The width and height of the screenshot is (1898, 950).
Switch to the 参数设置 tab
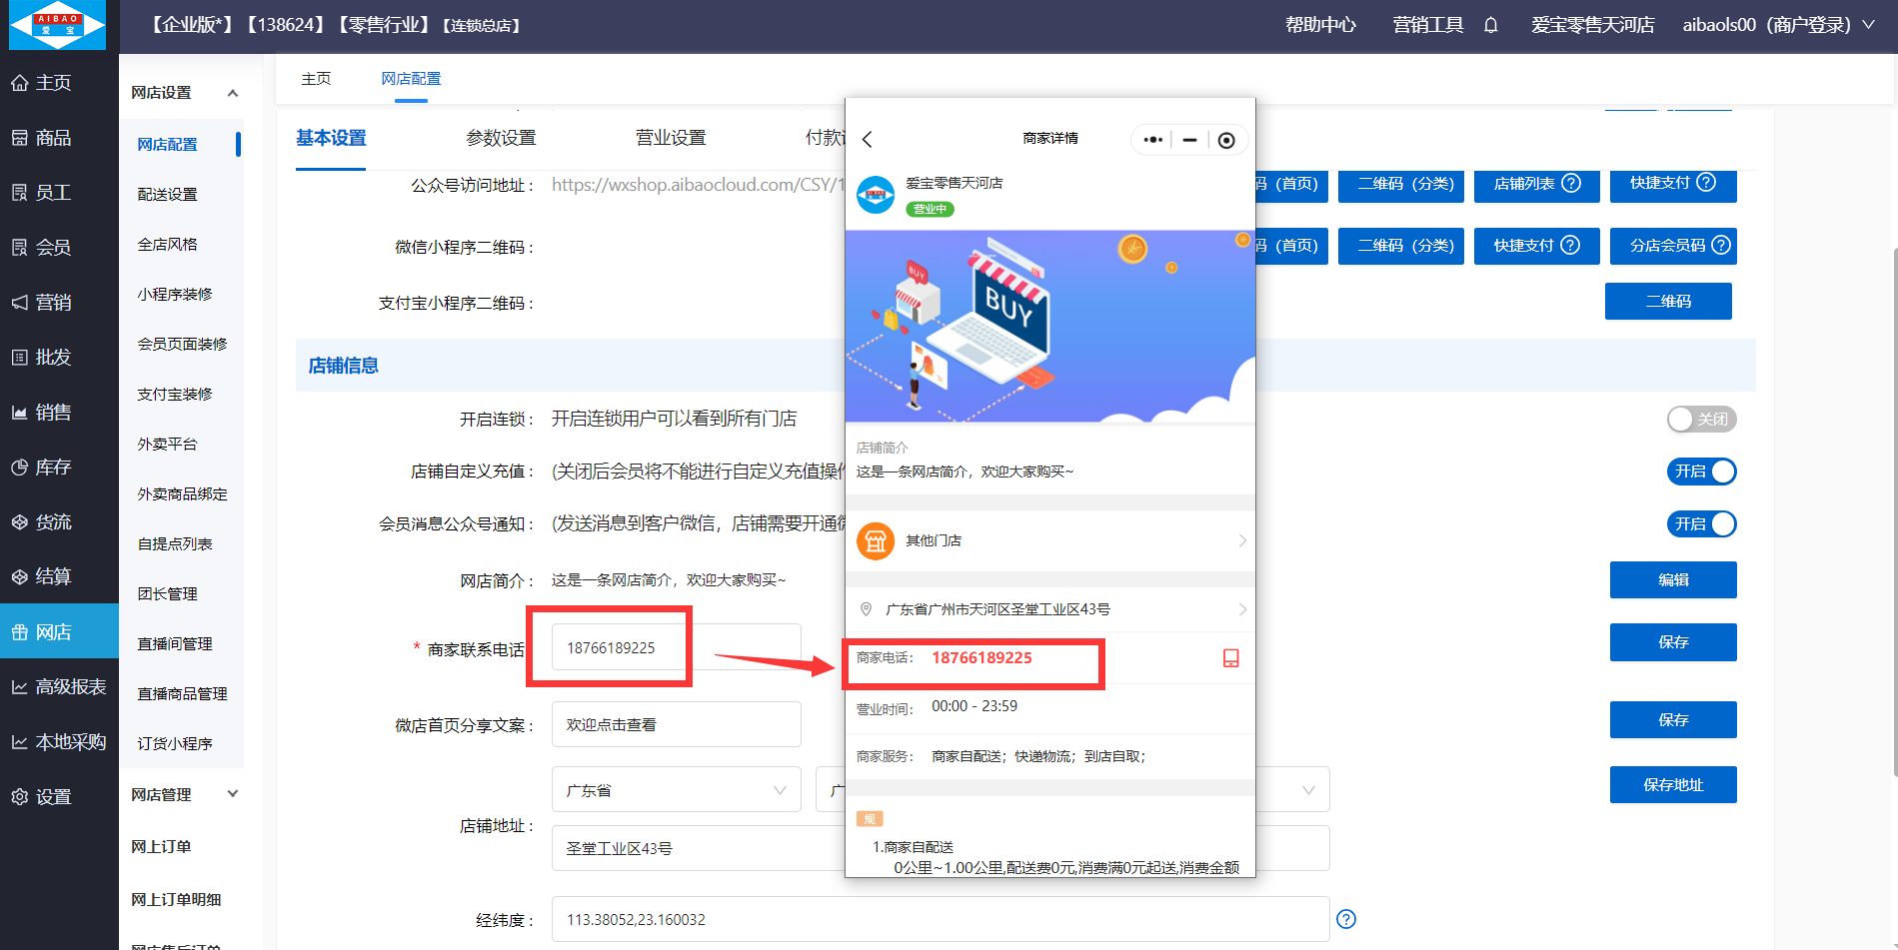click(501, 138)
